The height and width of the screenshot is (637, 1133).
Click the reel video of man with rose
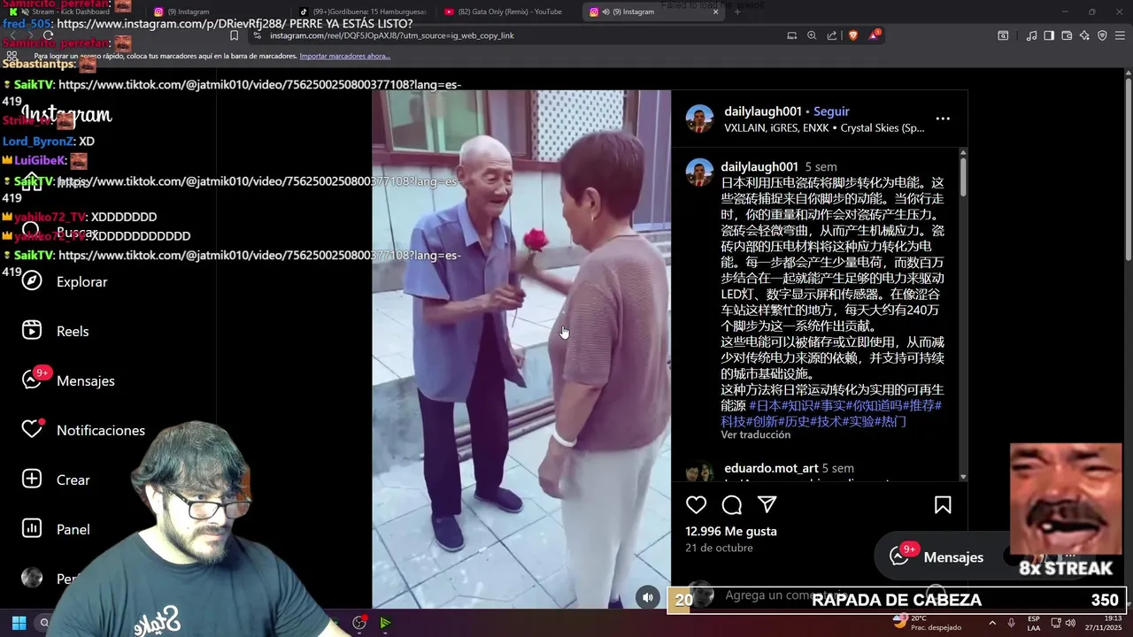(521, 349)
